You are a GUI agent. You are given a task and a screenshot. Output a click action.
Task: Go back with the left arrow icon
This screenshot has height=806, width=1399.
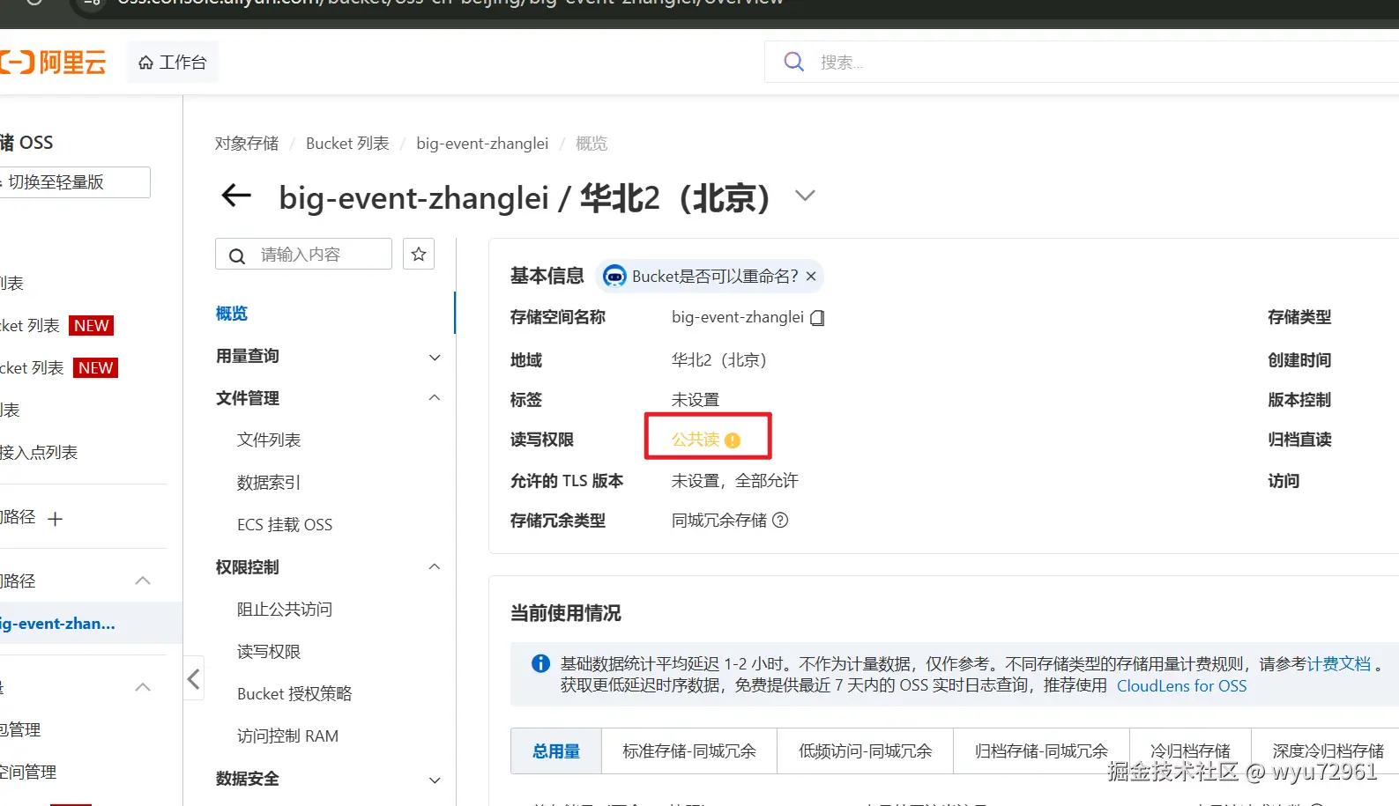(x=236, y=196)
